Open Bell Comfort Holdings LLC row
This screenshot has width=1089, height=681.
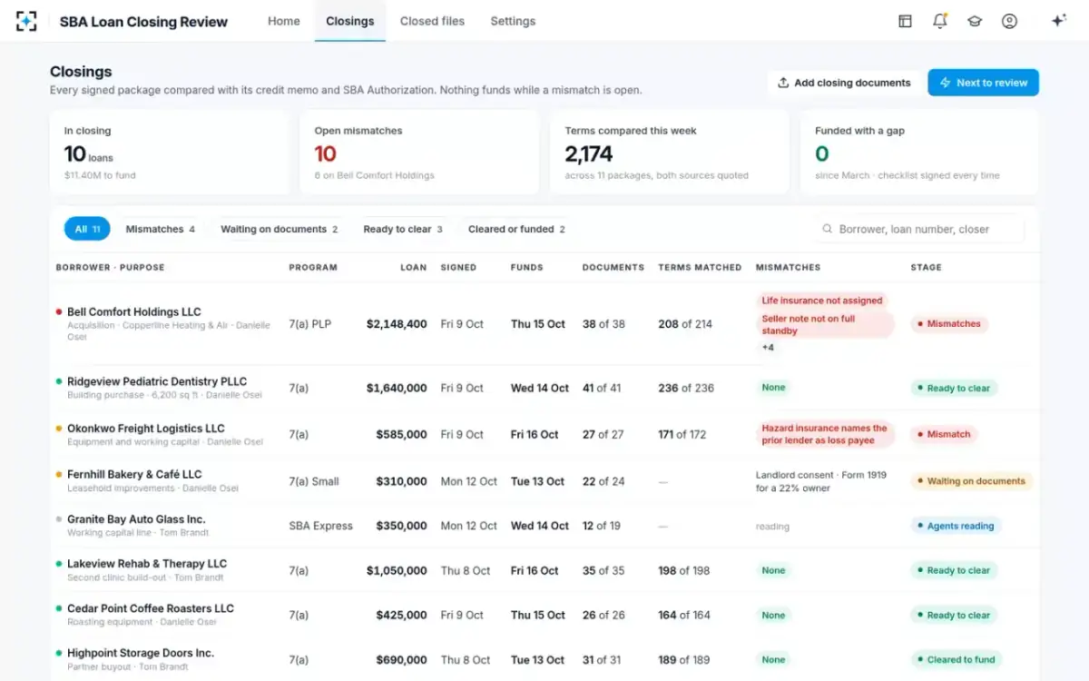544,323
